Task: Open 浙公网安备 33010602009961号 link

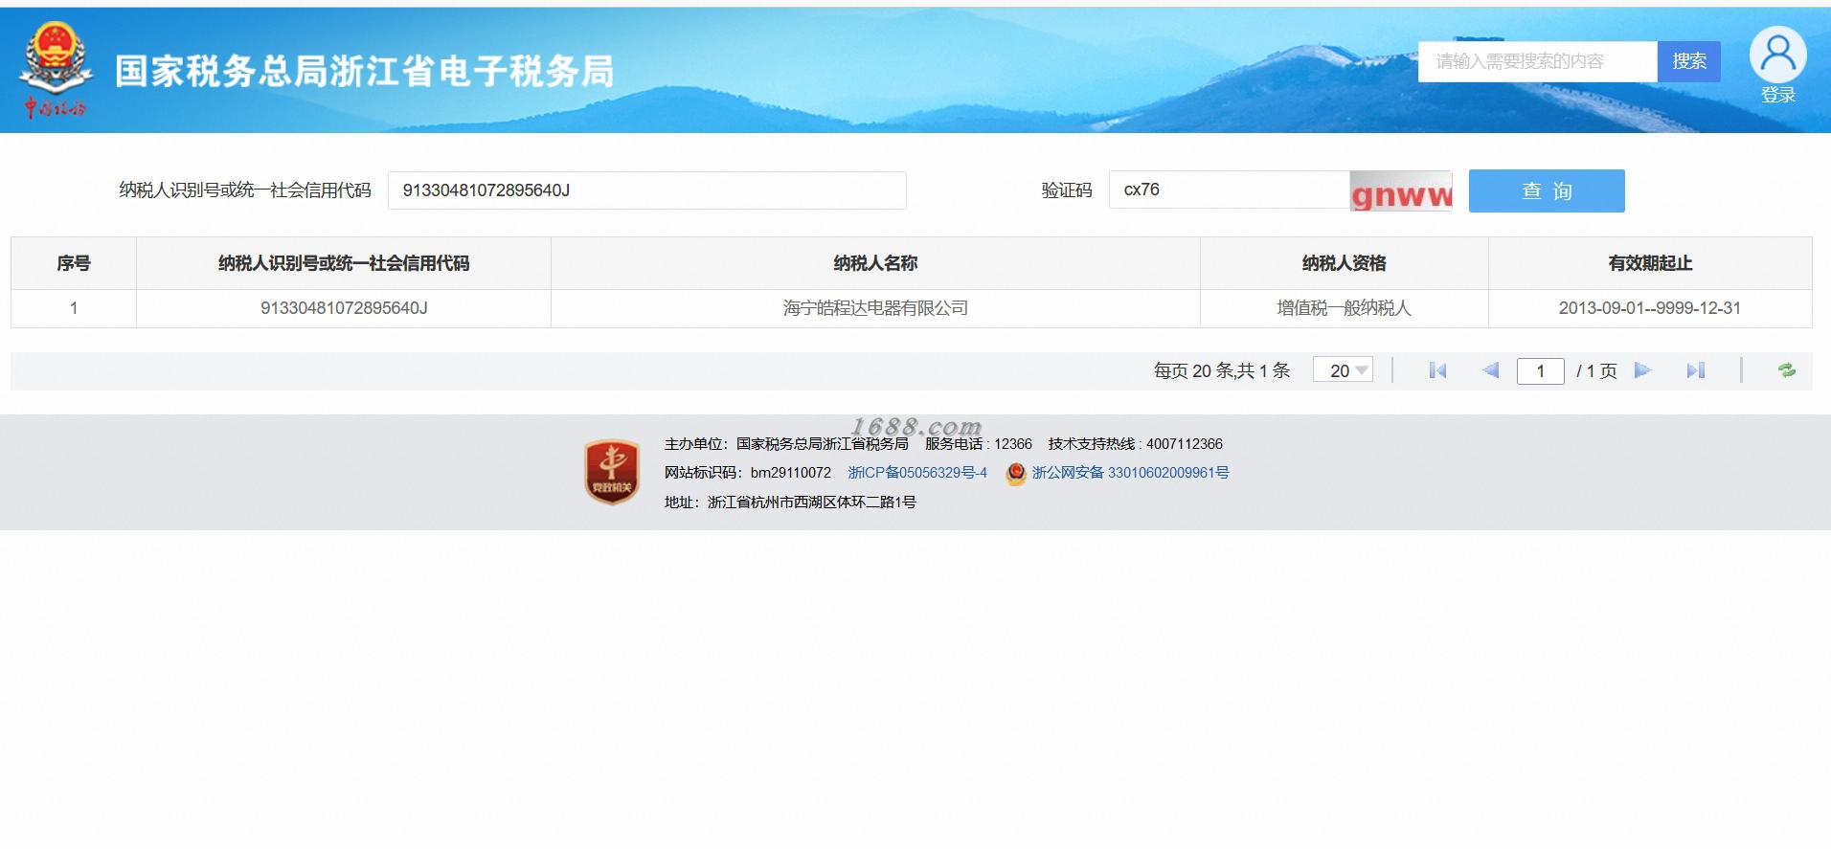Action: point(1130,473)
